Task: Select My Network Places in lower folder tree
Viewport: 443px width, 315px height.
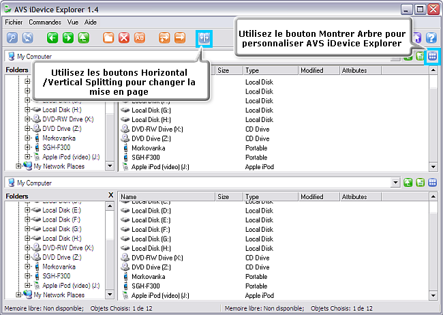Action: coord(59,295)
